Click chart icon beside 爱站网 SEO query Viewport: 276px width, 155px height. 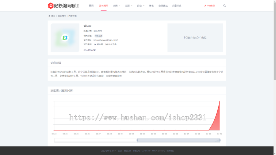(95, 44)
